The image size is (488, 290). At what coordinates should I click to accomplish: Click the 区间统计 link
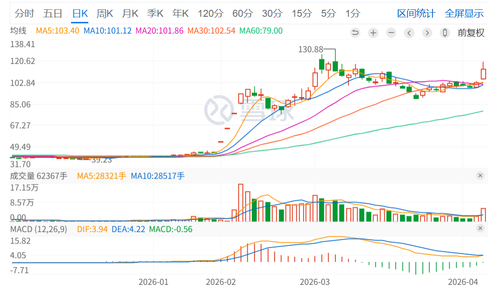(416, 14)
